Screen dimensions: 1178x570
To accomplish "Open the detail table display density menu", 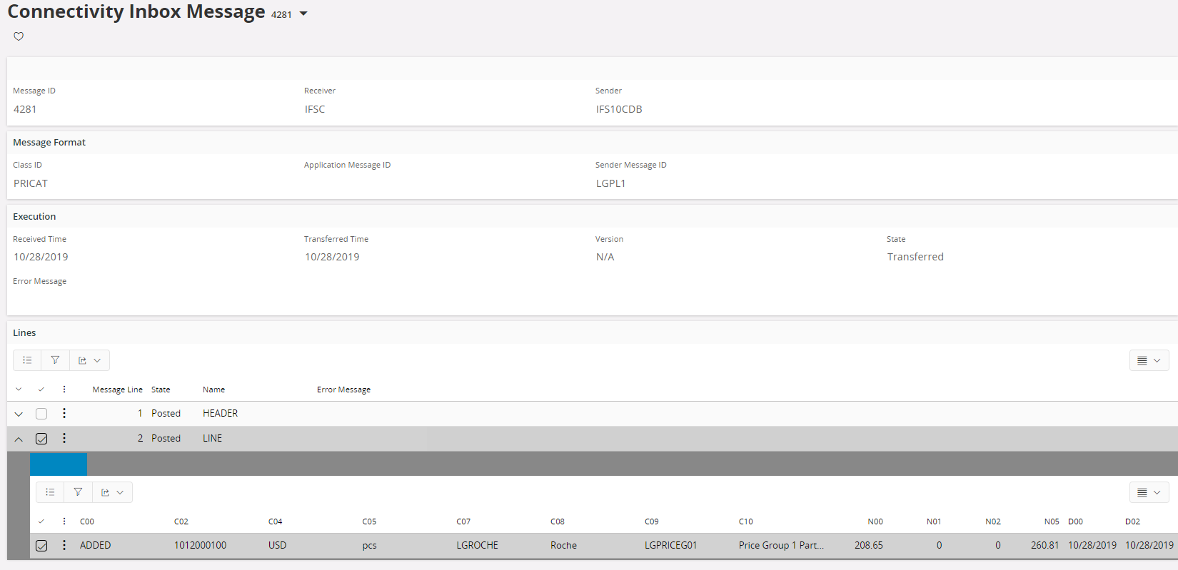I will 1149,492.
